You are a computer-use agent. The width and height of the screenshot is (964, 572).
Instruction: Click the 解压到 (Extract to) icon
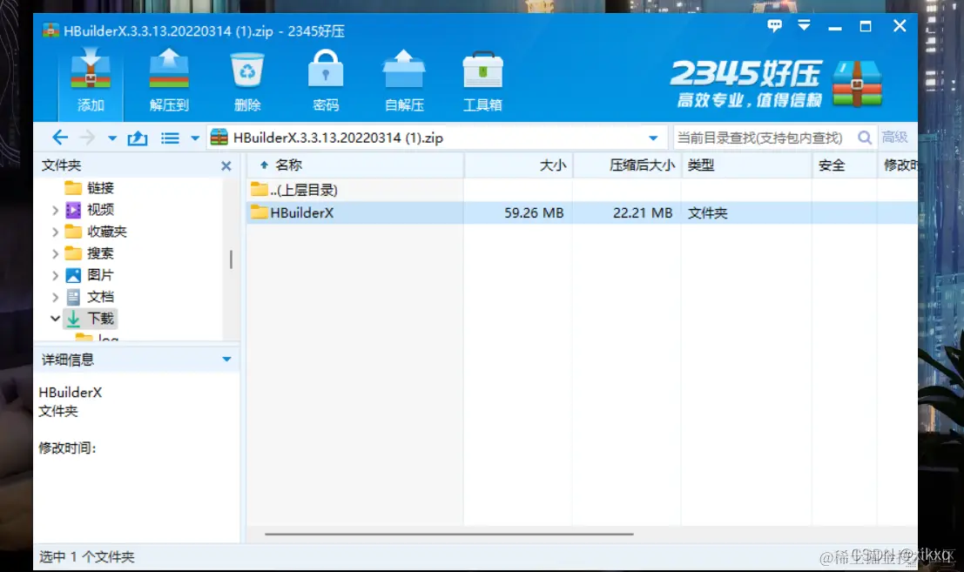169,80
